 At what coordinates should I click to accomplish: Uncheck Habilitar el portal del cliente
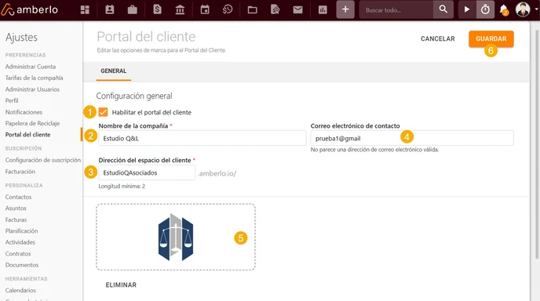click(x=103, y=112)
